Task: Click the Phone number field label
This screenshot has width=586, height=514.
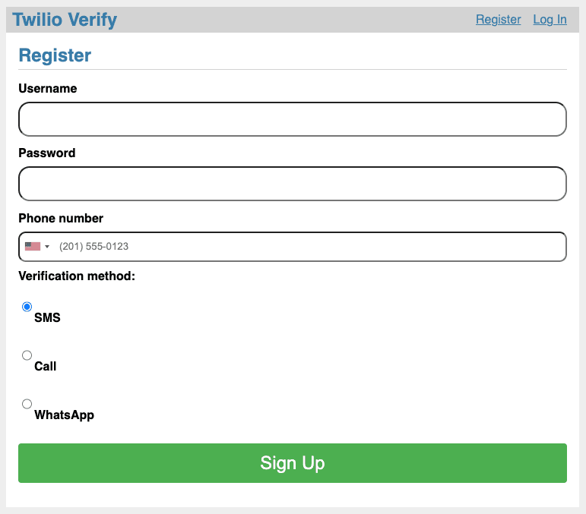Action: (x=61, y=218)
